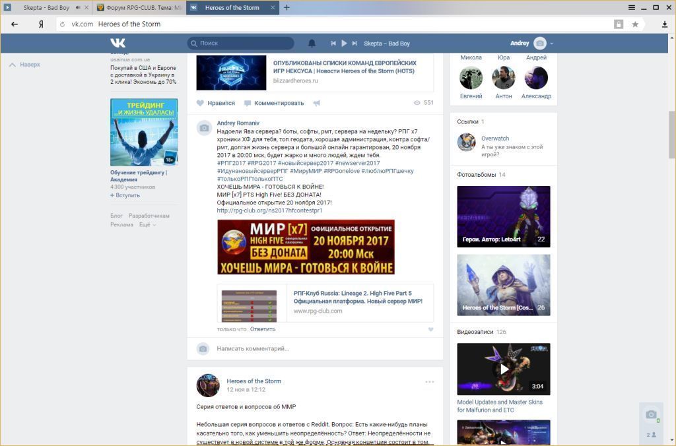This screenshot has height=446, width=676.
Task: Open member Антон avatar
Action: (x=504, y=78)
